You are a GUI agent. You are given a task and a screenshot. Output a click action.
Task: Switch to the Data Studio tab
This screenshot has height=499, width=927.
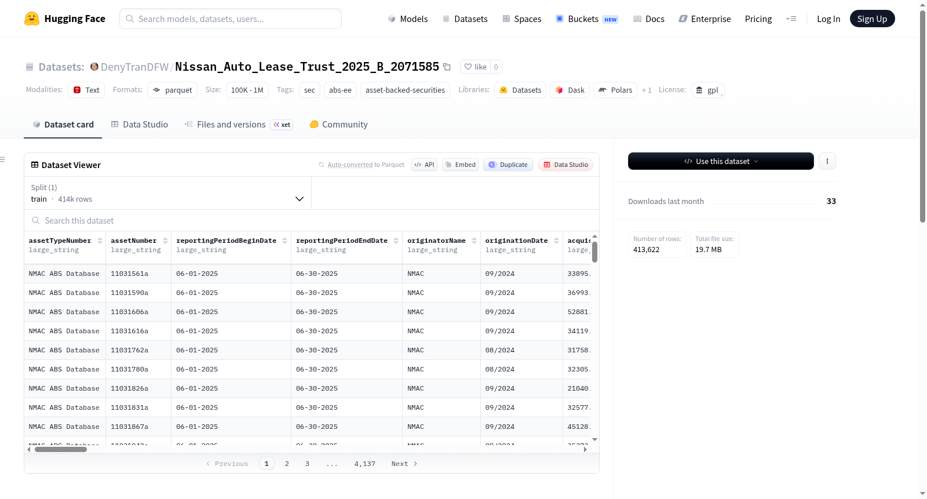[x=140, y=124]
